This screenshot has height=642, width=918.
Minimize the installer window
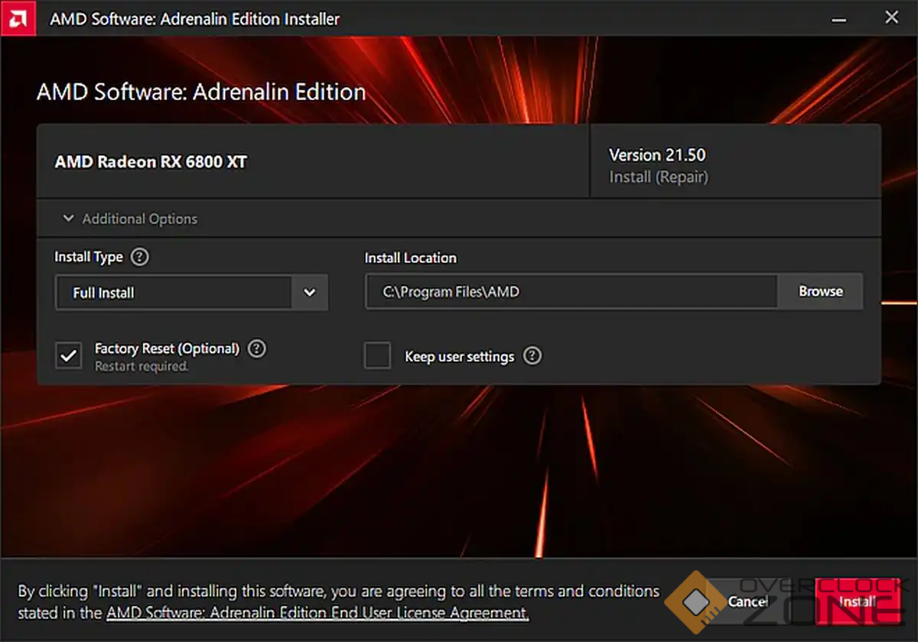pos(840,18)
